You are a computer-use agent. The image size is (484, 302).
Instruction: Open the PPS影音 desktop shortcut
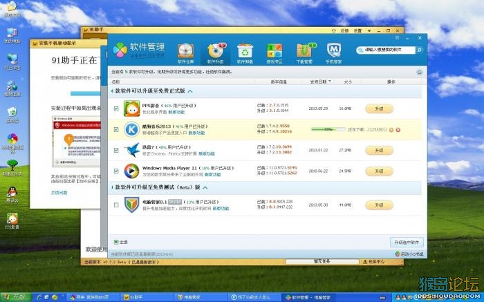[12, 221]
